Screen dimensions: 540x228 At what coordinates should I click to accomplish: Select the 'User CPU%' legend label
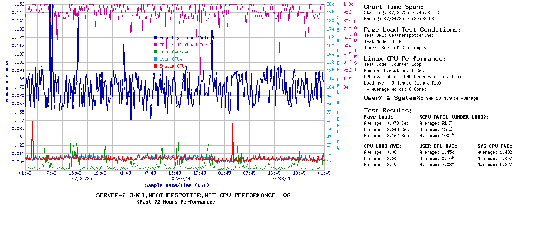[x=171, y=59]
